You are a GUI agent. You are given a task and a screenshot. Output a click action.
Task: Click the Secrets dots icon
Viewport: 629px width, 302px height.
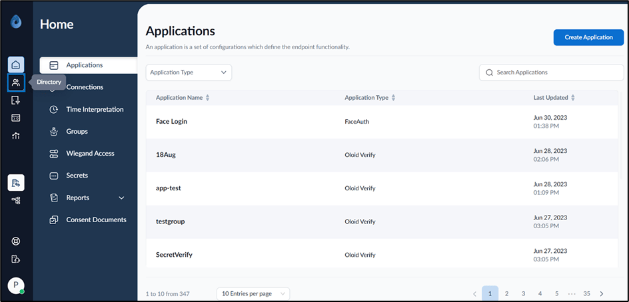[54, 176]
